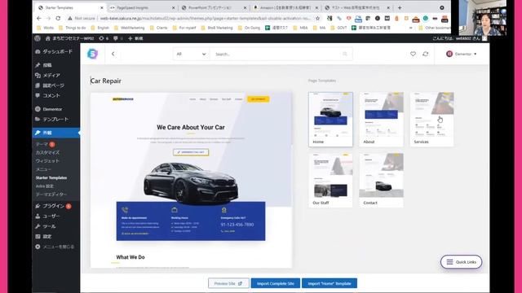The height and width of the screenshot is (293, 522).
Task: Click the browser Back arrow
Action: pyautogui.click(x=39, y=18)
